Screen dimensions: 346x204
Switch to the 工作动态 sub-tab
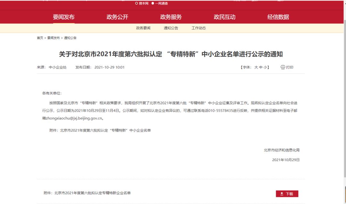199,28
